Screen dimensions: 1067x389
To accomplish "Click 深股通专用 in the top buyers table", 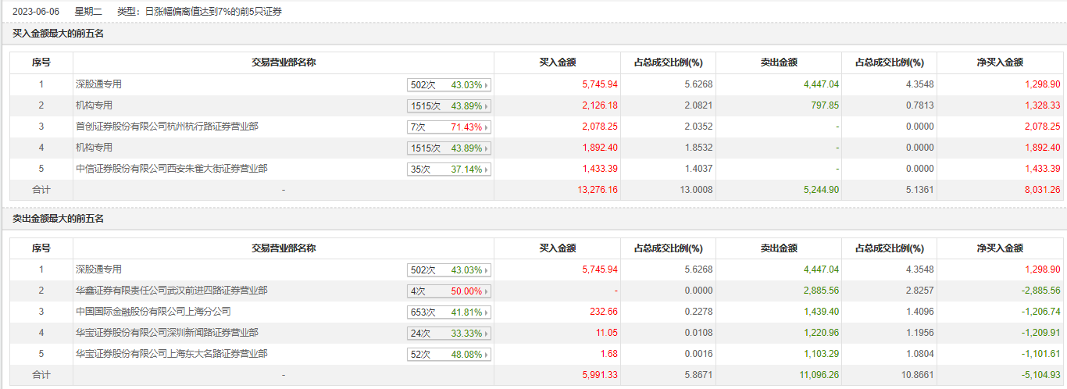I will 98,84.
